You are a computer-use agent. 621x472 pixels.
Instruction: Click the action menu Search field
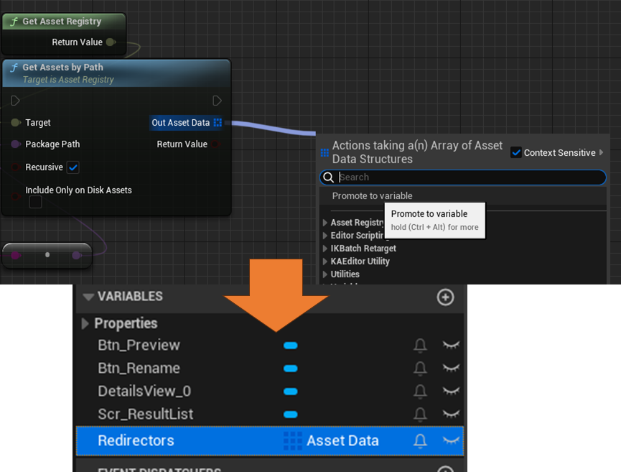tap(462, 177)
